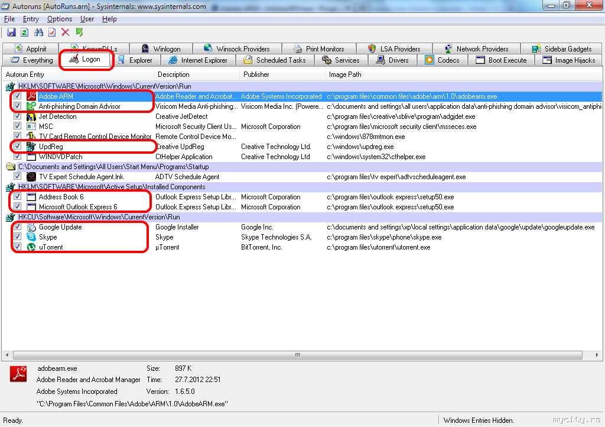
Task: Uncheck Anti-phishing Domain Advisor checkbox
Action: [17, 105]
